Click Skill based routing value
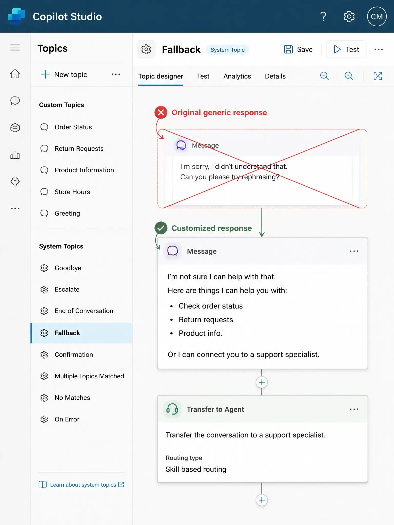Screen dimensions: 394x525 tap(196, 469)
